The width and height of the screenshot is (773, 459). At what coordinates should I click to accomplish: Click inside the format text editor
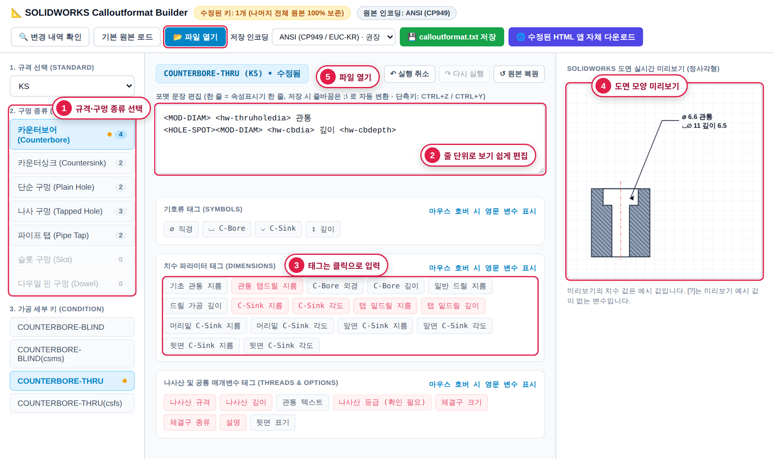(x=350, y=139)
